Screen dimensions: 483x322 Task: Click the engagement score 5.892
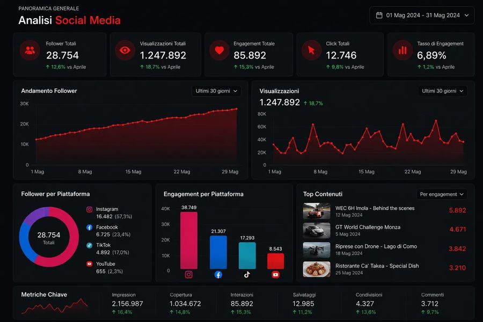click(x=457, y=210)
